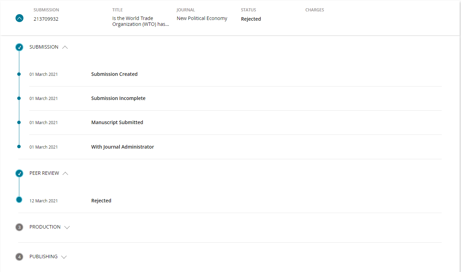Viewport: 461px width, 272px height.
Task: Expand the Production section chevron
Action: [67, 228]
